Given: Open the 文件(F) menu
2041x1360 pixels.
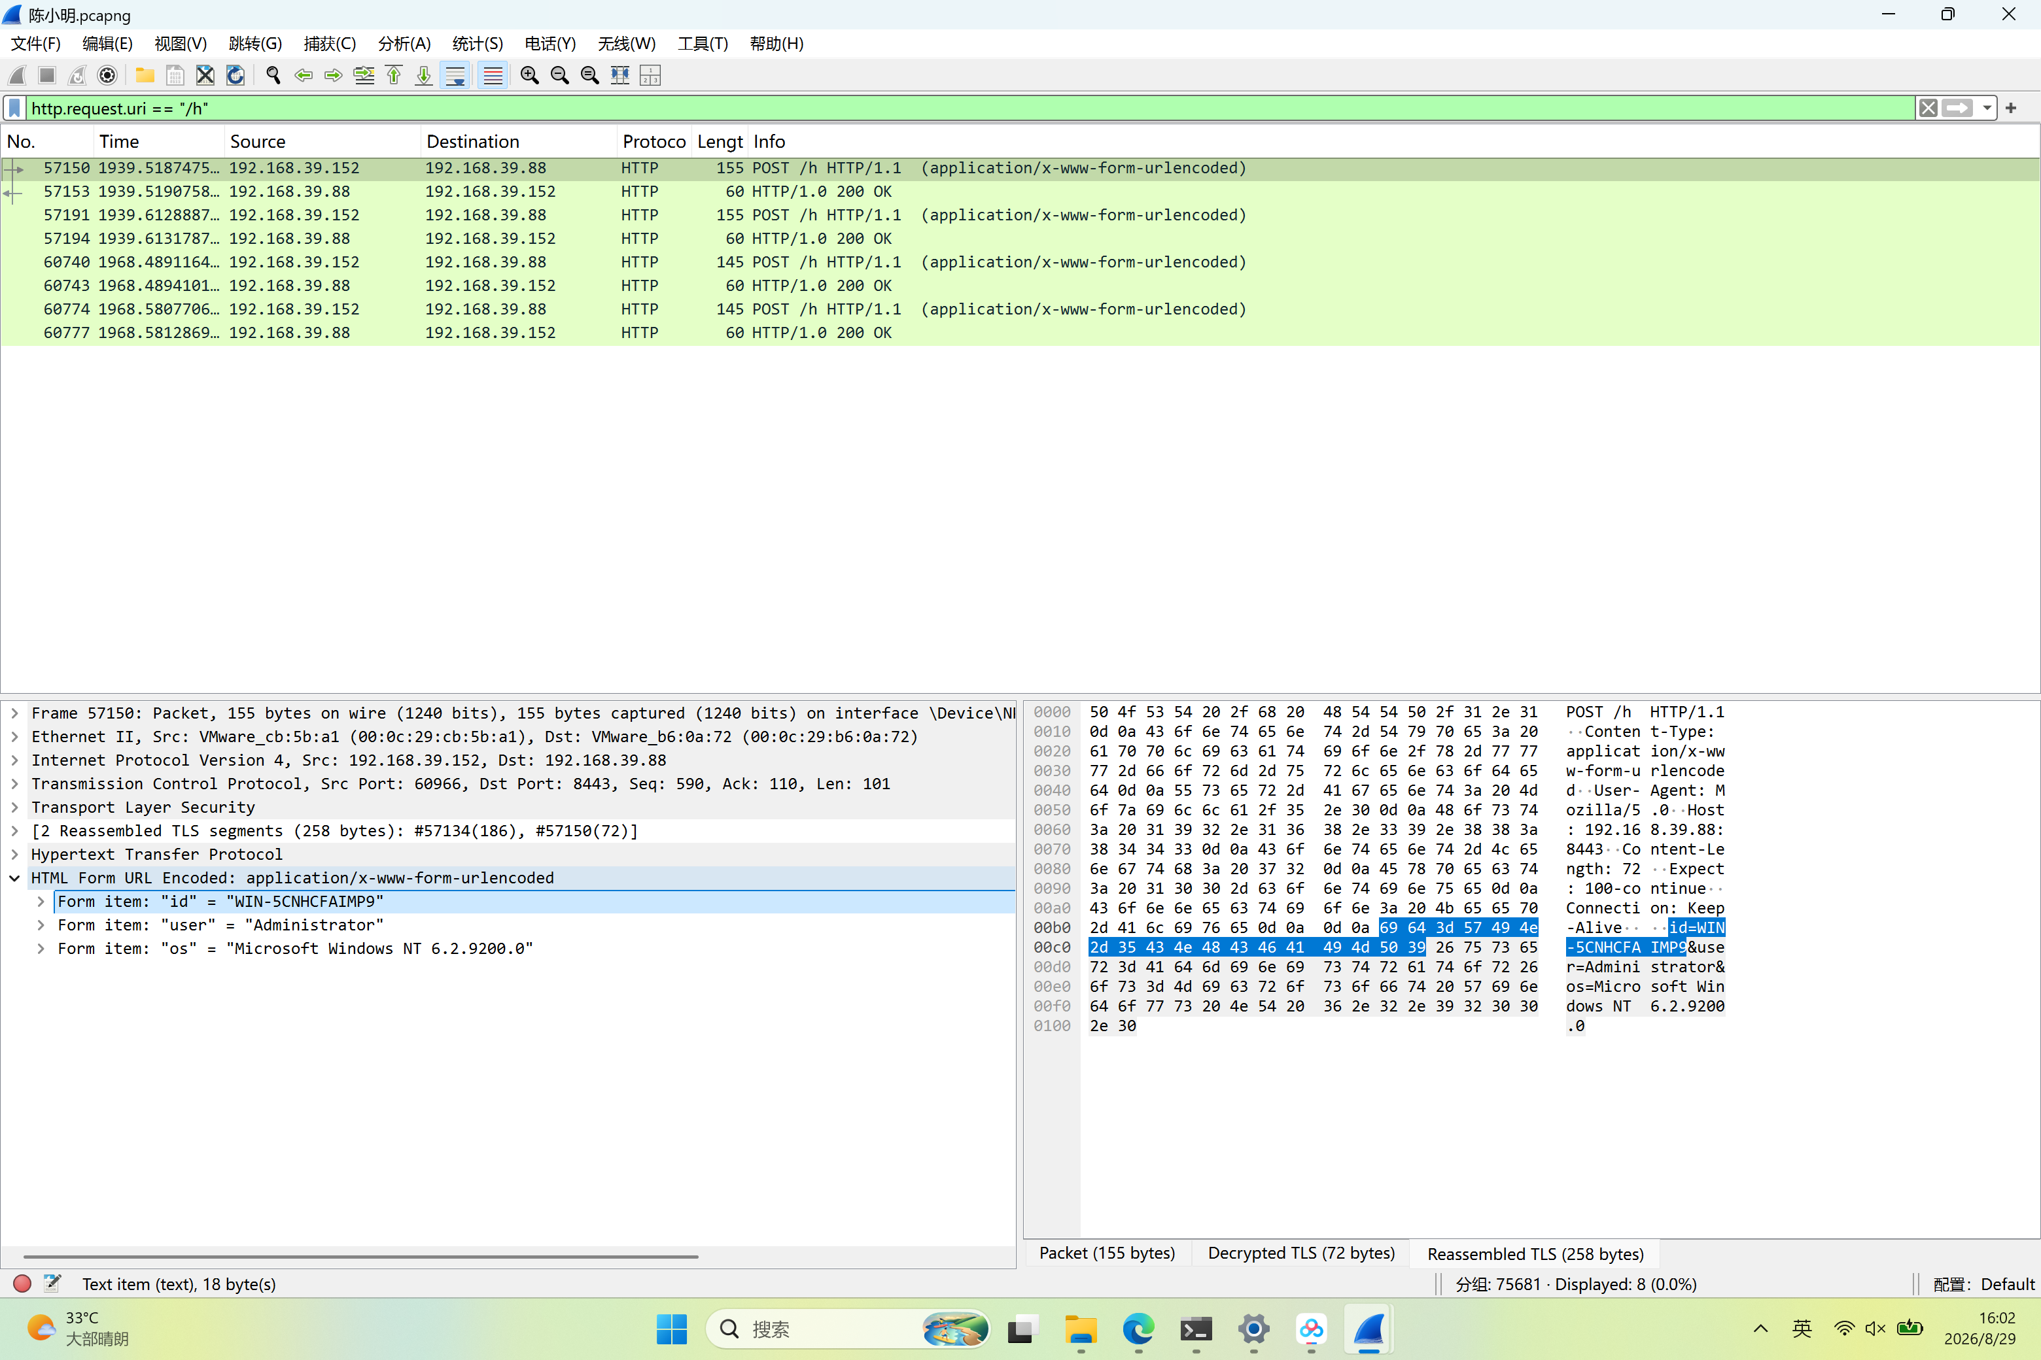Looking at the screenshot, I should (x=35, y=43).
